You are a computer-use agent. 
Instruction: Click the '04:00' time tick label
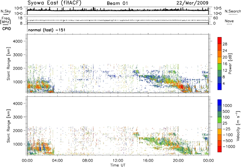(57, 161)
